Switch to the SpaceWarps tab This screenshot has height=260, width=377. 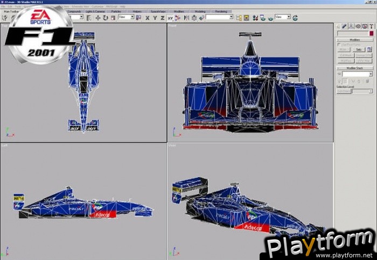pyautogui.click(x=158, y=11)
